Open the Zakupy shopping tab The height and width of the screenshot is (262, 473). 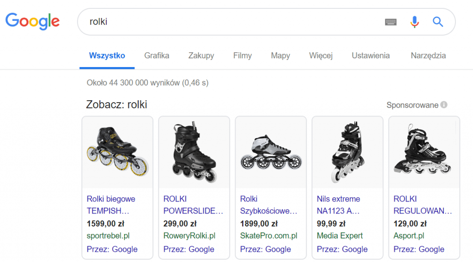[x=201, y=55]
